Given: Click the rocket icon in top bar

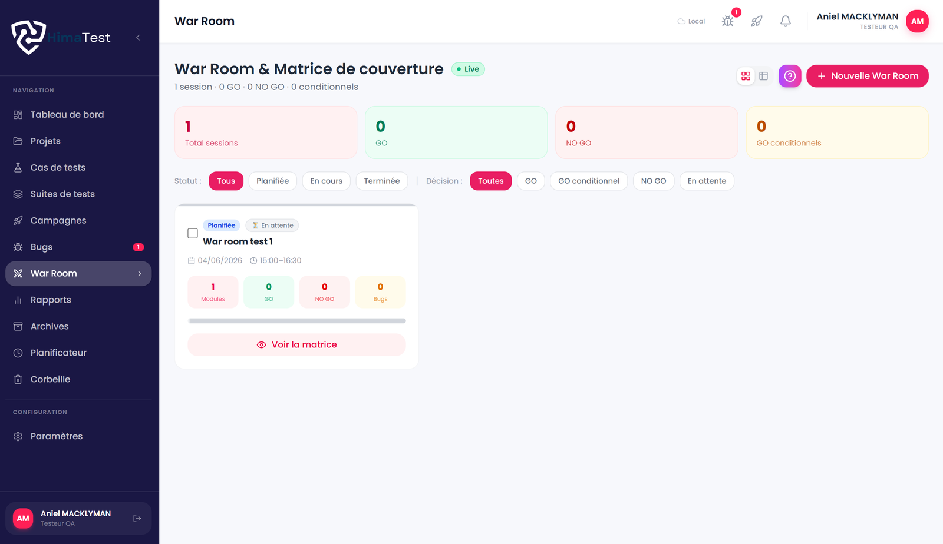Looking at the screenshot, I should [x=757, y=21].
